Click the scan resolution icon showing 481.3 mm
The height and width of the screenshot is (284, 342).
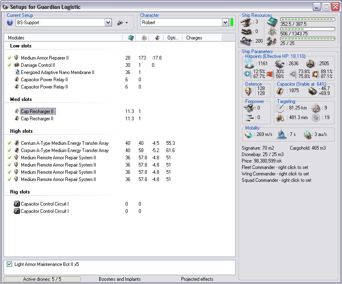click(x=280, y=117)
